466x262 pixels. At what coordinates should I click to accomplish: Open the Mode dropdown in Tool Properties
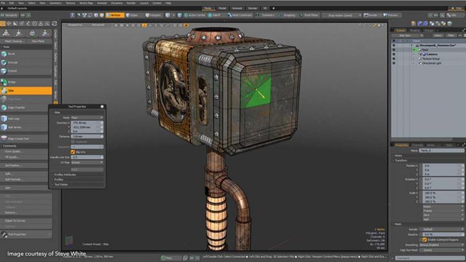87,118
